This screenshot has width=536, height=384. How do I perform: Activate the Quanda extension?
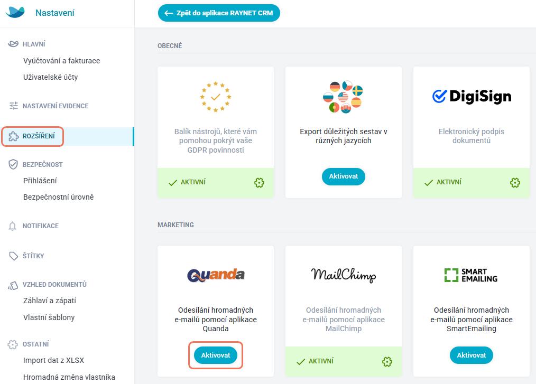point(215,355)
